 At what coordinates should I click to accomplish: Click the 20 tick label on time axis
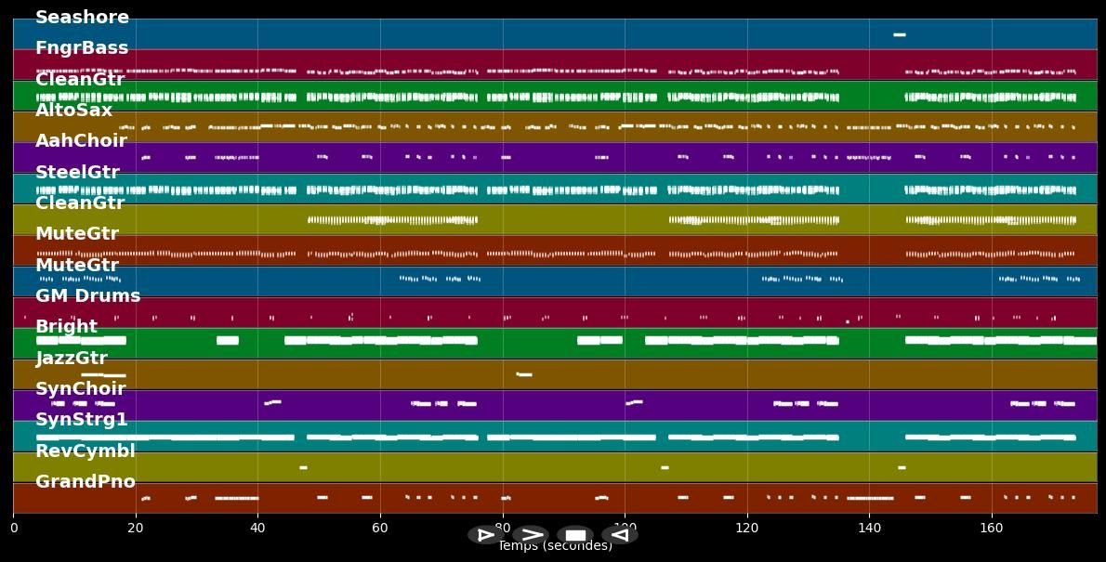[136, 528]
